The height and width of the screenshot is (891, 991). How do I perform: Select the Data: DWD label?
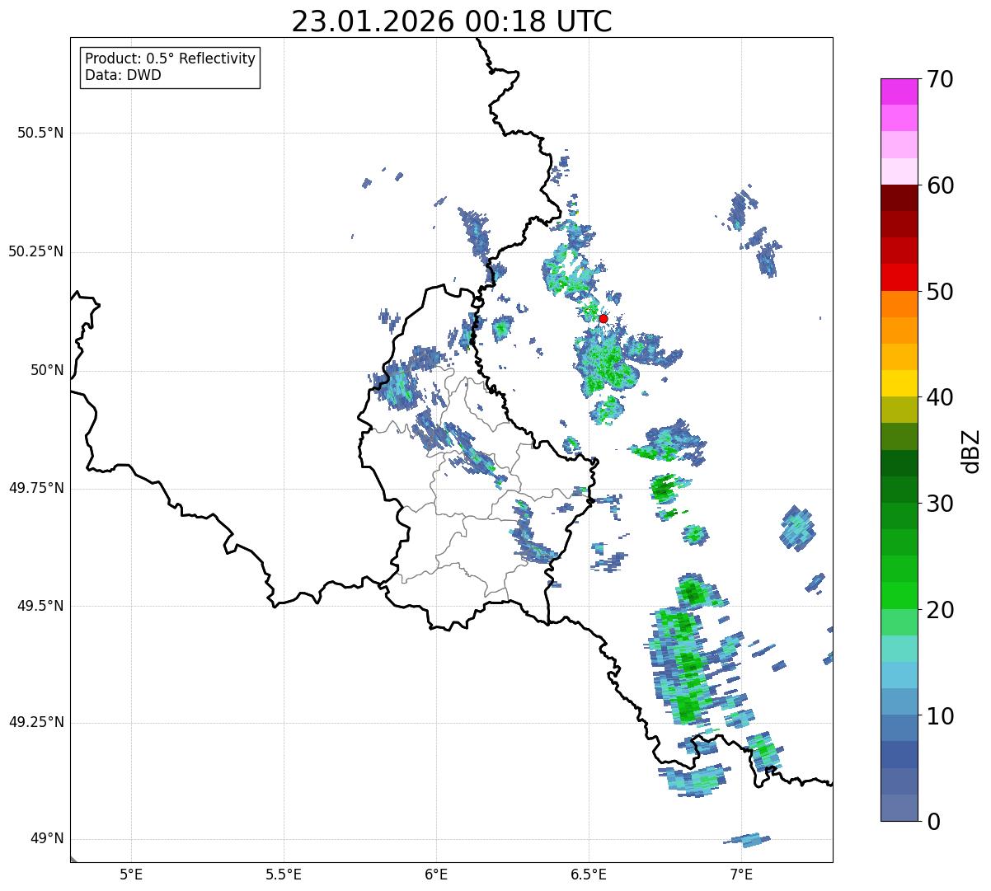123,75
